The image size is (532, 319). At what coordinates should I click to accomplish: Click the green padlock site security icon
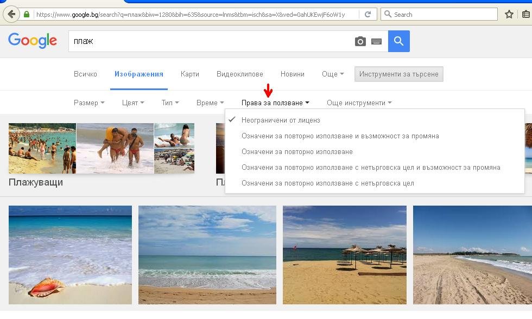tap(27, 15)
